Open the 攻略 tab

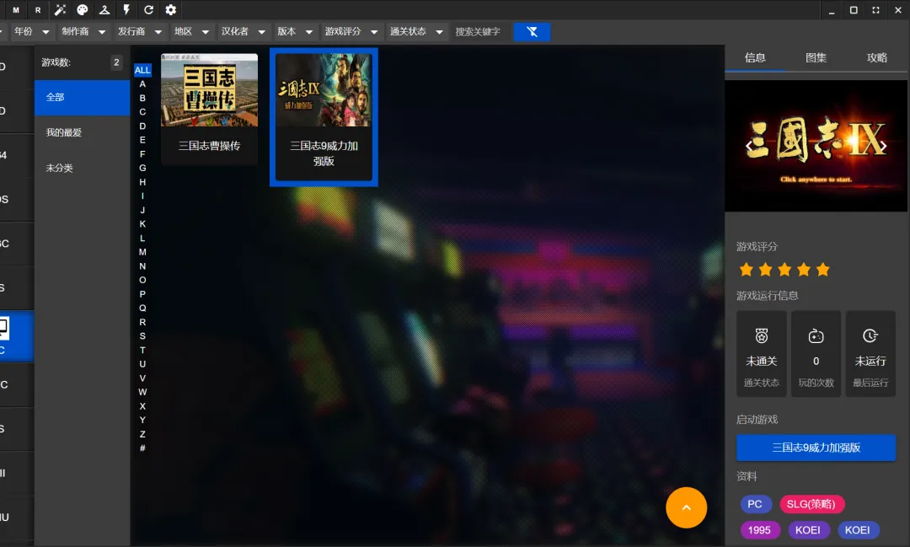point(877,57)
